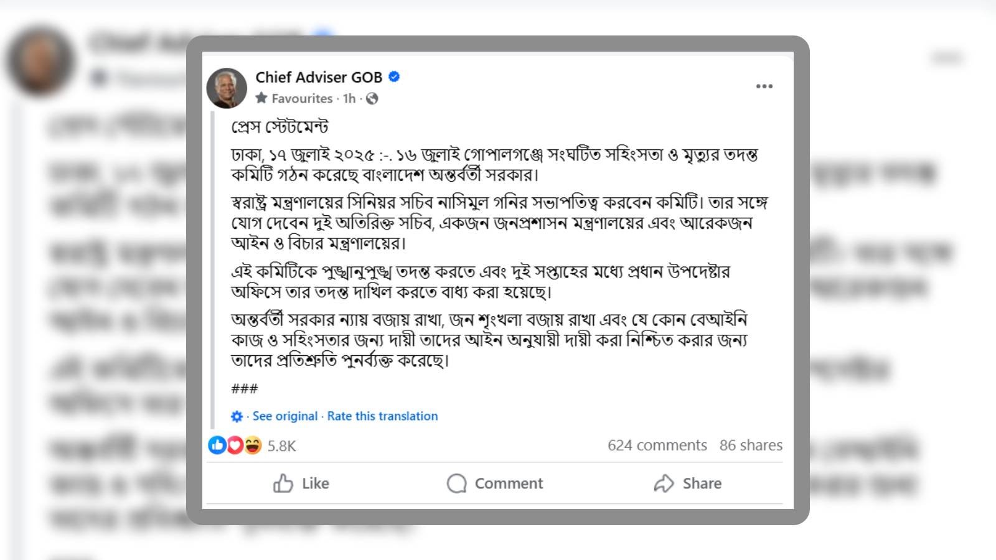Click the Bengali press statement heading text
The height and width of the screenshot is (560, 996).
pyautogui.click(x=280, y=127)
